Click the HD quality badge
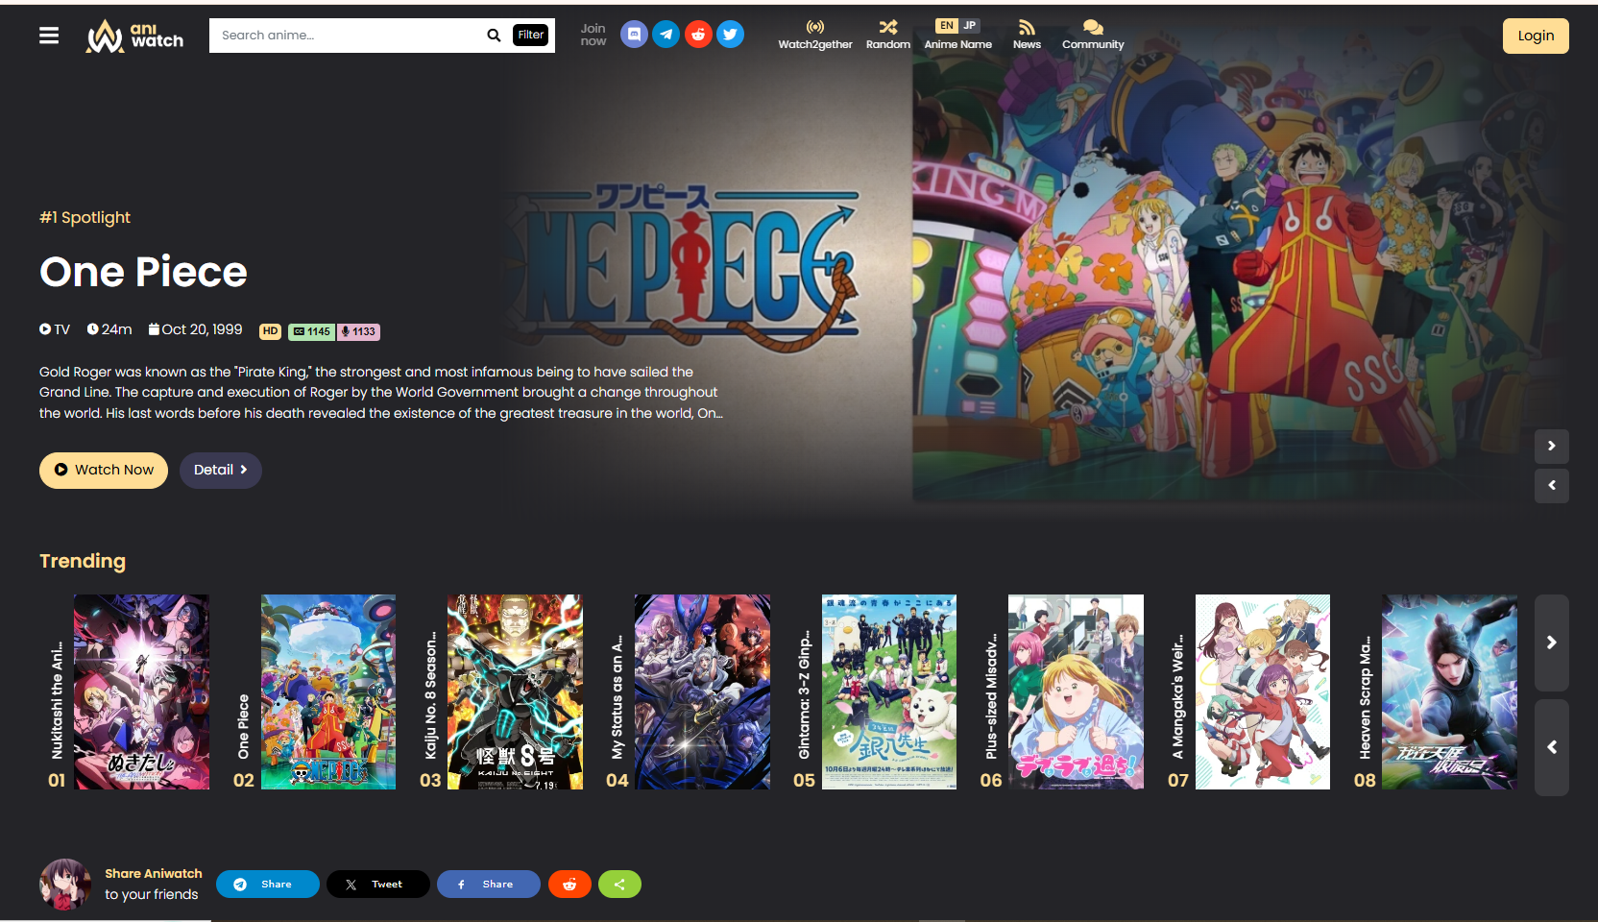The height and width of the screenshot is (922, 1598). click(270, 331)
